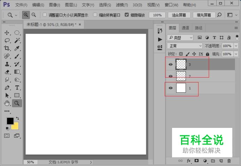The height and width of the screenshot is (166, 241).
Task: Add a layer mask
Action: click(x=196, y=161)
